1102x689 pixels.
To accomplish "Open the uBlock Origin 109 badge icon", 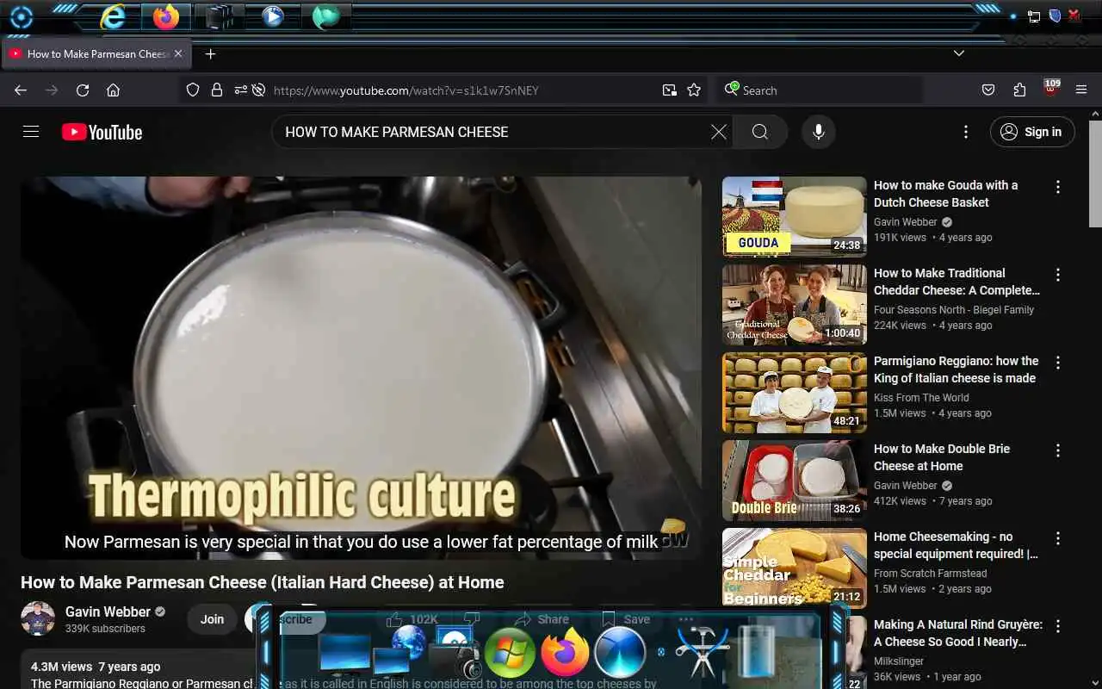I will pyautogui.click(x=1051, y=89).
